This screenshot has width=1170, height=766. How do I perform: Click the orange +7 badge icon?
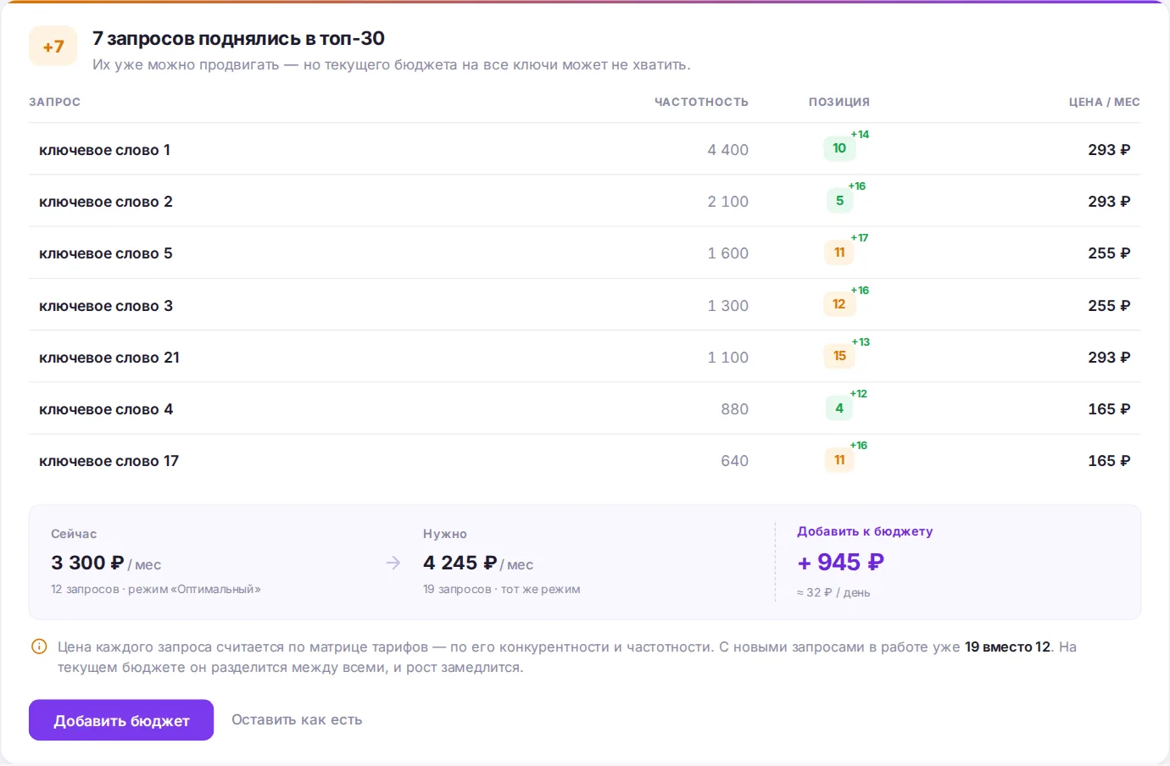pos(53,47)
